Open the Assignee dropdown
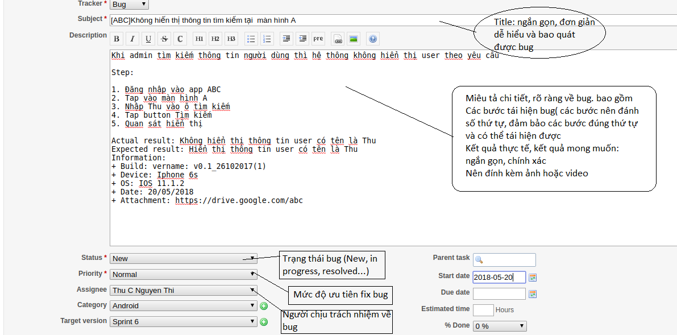This screenshot has width=677, height=335. (x=184, y=291)
